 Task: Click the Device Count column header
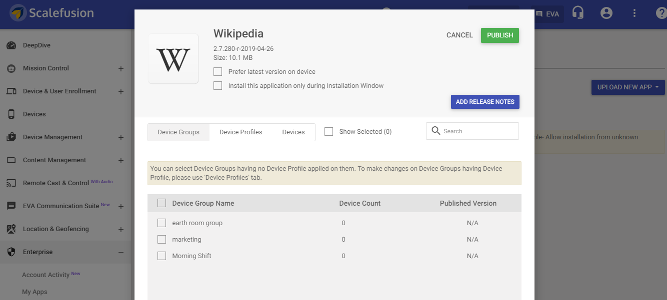pos(360,203)
